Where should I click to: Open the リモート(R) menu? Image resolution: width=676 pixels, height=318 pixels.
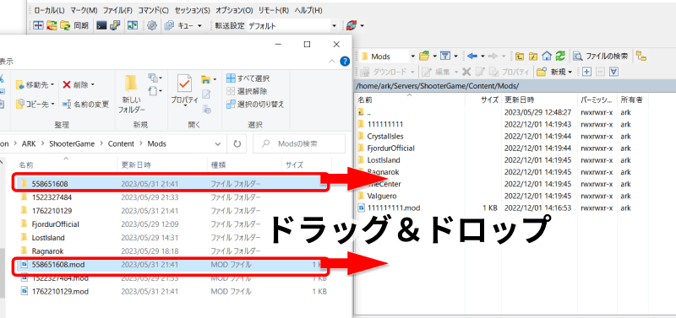coord(273,10)
